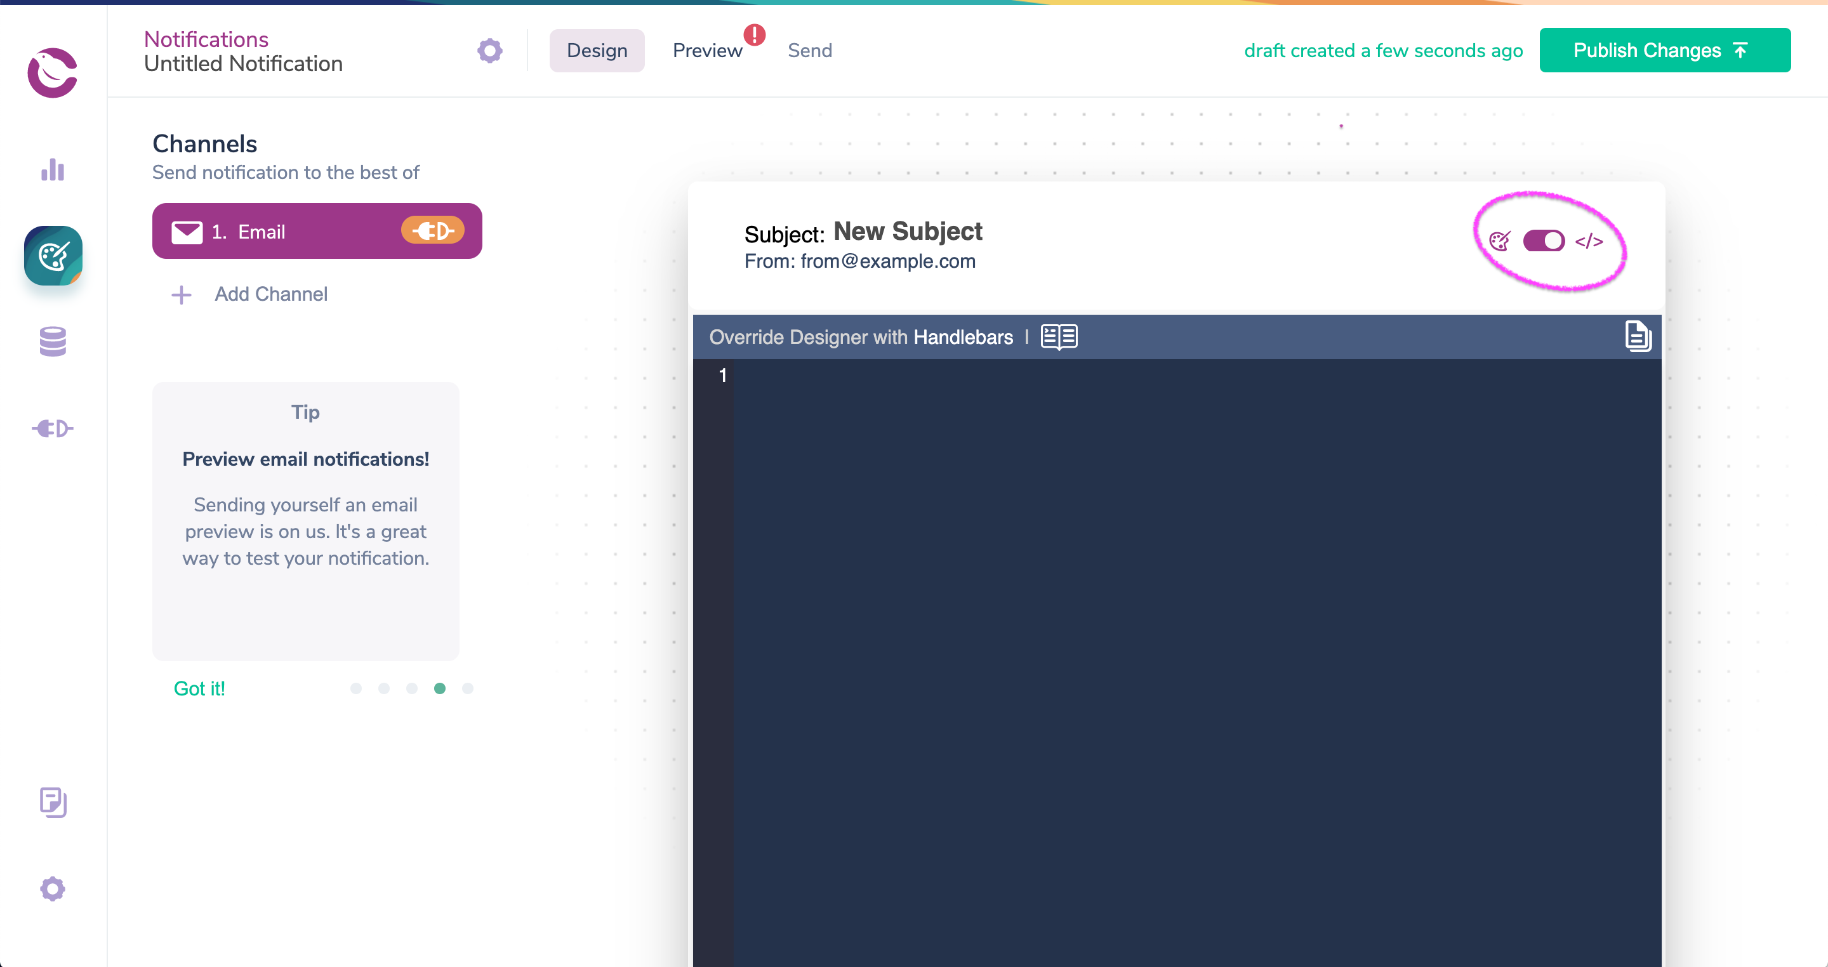Viewport: 1828px width, 967px height.
Task: Dismiss tip with Got it!
Action: coord(199,688)
